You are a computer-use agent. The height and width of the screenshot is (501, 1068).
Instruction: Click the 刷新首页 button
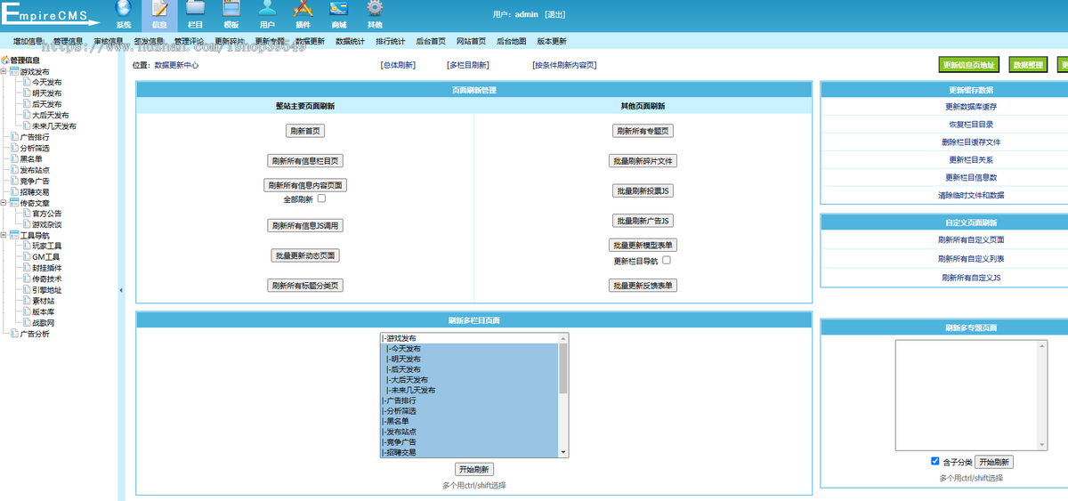tap(305, 131)
